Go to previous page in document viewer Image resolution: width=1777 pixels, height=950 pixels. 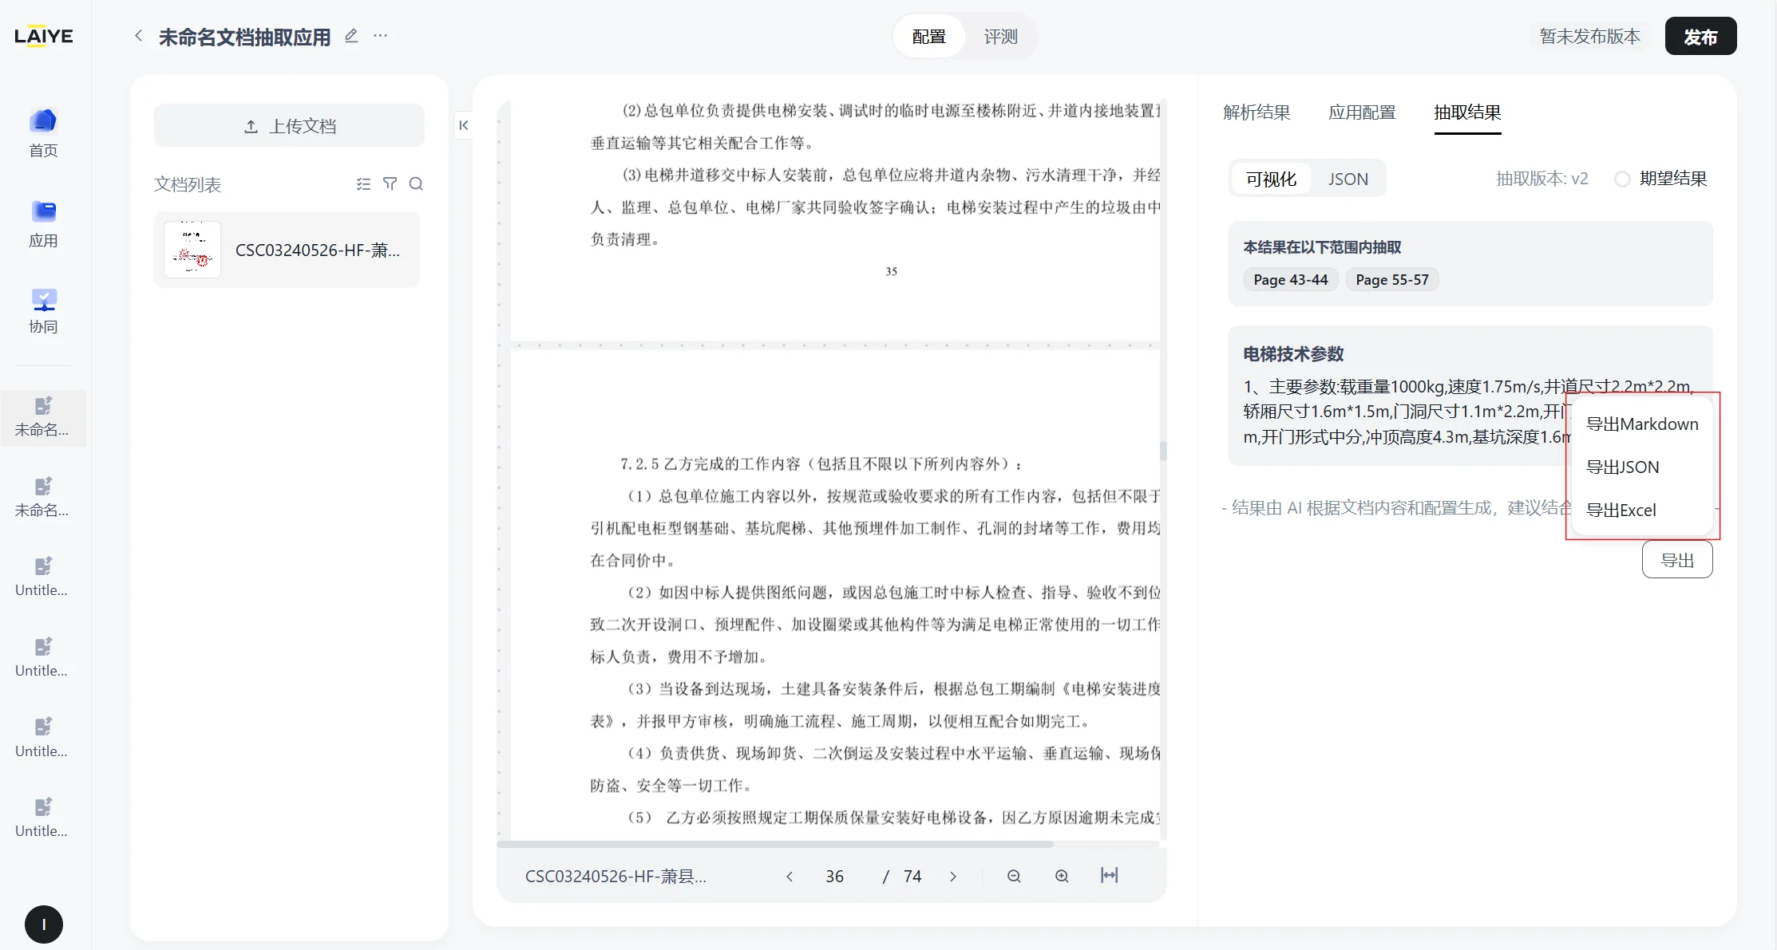[790, 877]
